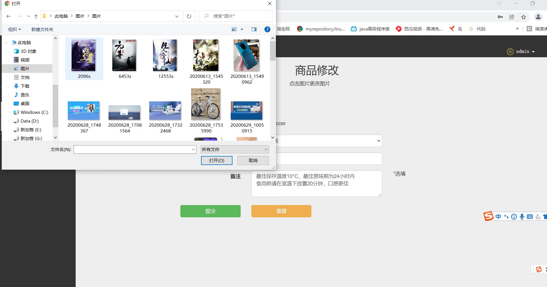Click 新建文件夹 to create a folder

pyautogui.click(x=42, y=29)
